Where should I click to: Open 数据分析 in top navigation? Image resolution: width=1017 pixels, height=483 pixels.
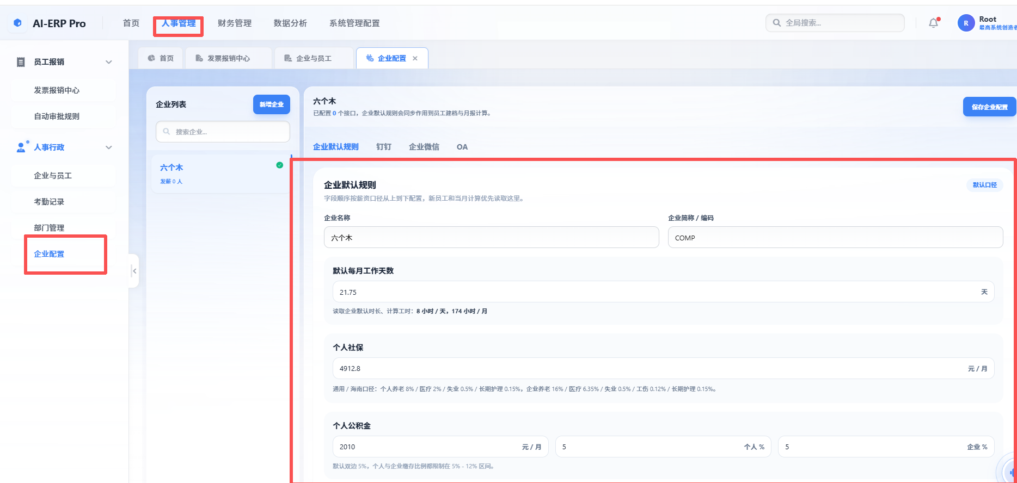pos(290,23)
